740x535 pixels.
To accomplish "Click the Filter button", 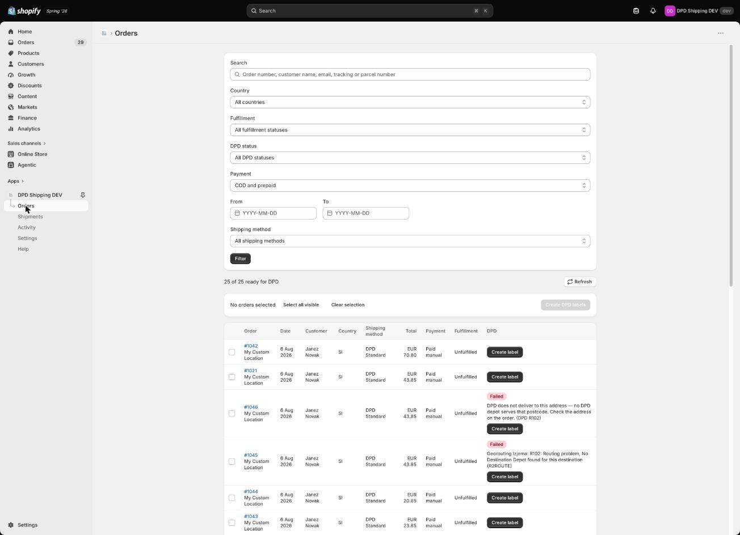I will click(x=241, y=259).
